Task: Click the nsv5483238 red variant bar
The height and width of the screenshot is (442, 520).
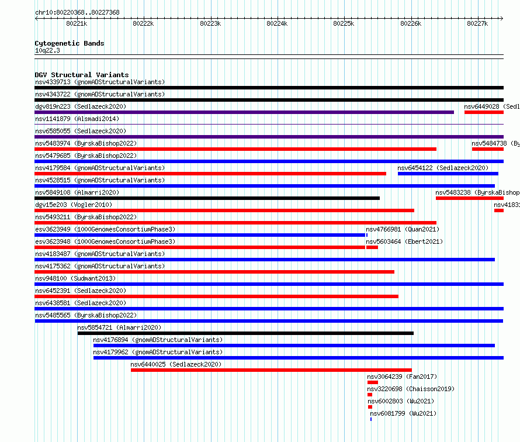Action: [470, 198]
